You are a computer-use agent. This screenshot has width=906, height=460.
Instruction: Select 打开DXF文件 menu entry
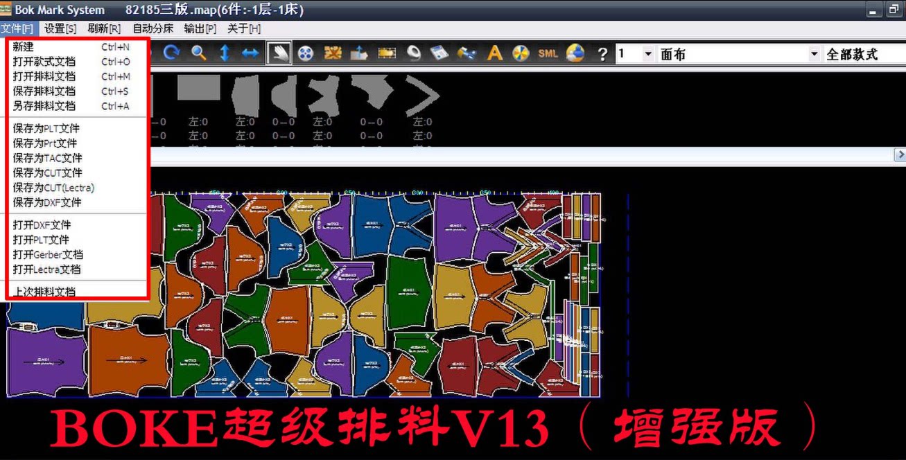click(77, 225)
